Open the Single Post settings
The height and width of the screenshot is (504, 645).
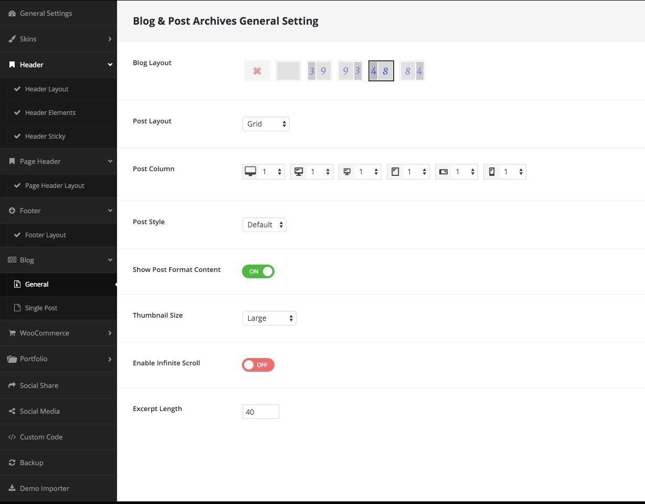click(x=41, y=308)
